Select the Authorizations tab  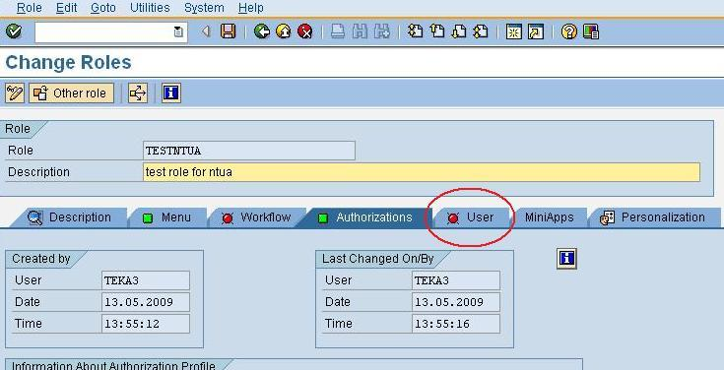point(364,217)
